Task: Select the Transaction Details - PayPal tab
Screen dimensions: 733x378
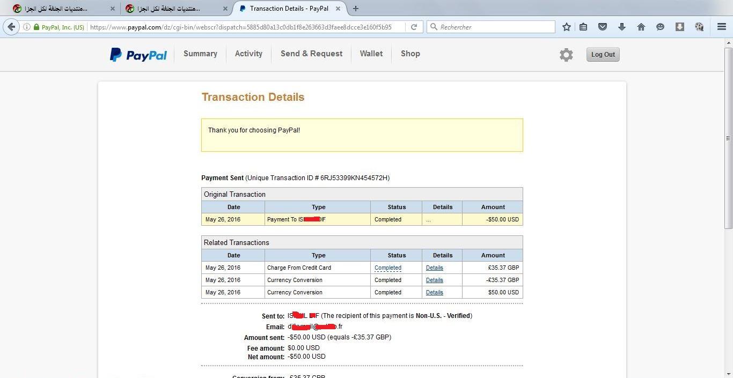Action: [289, 9]
